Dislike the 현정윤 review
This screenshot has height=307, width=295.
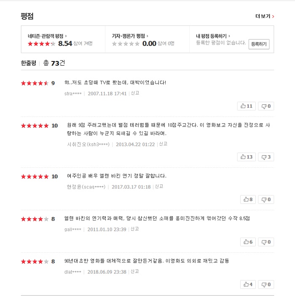[x=266, y=199]
